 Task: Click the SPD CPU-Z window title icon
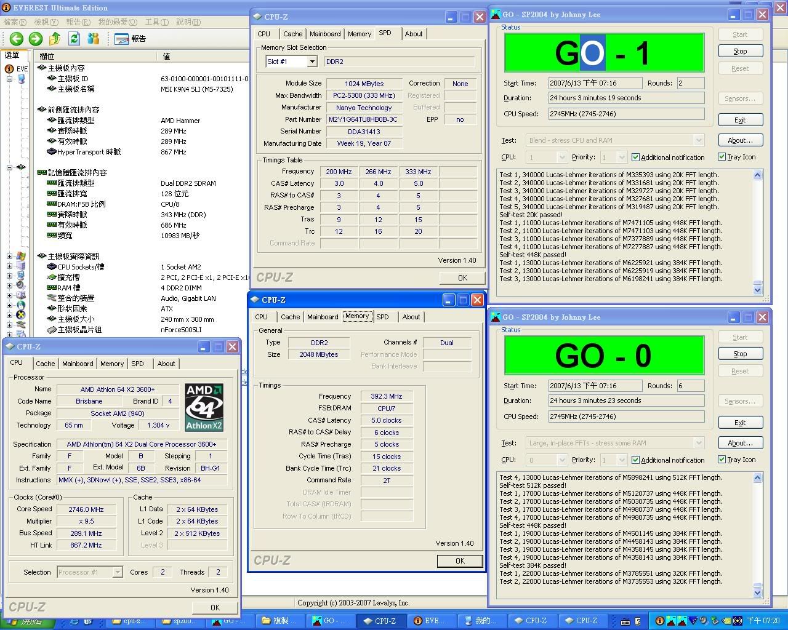click(257, 17)
